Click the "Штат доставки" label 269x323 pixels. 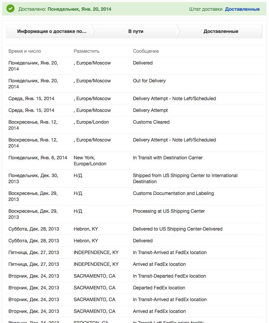[206, 9]
